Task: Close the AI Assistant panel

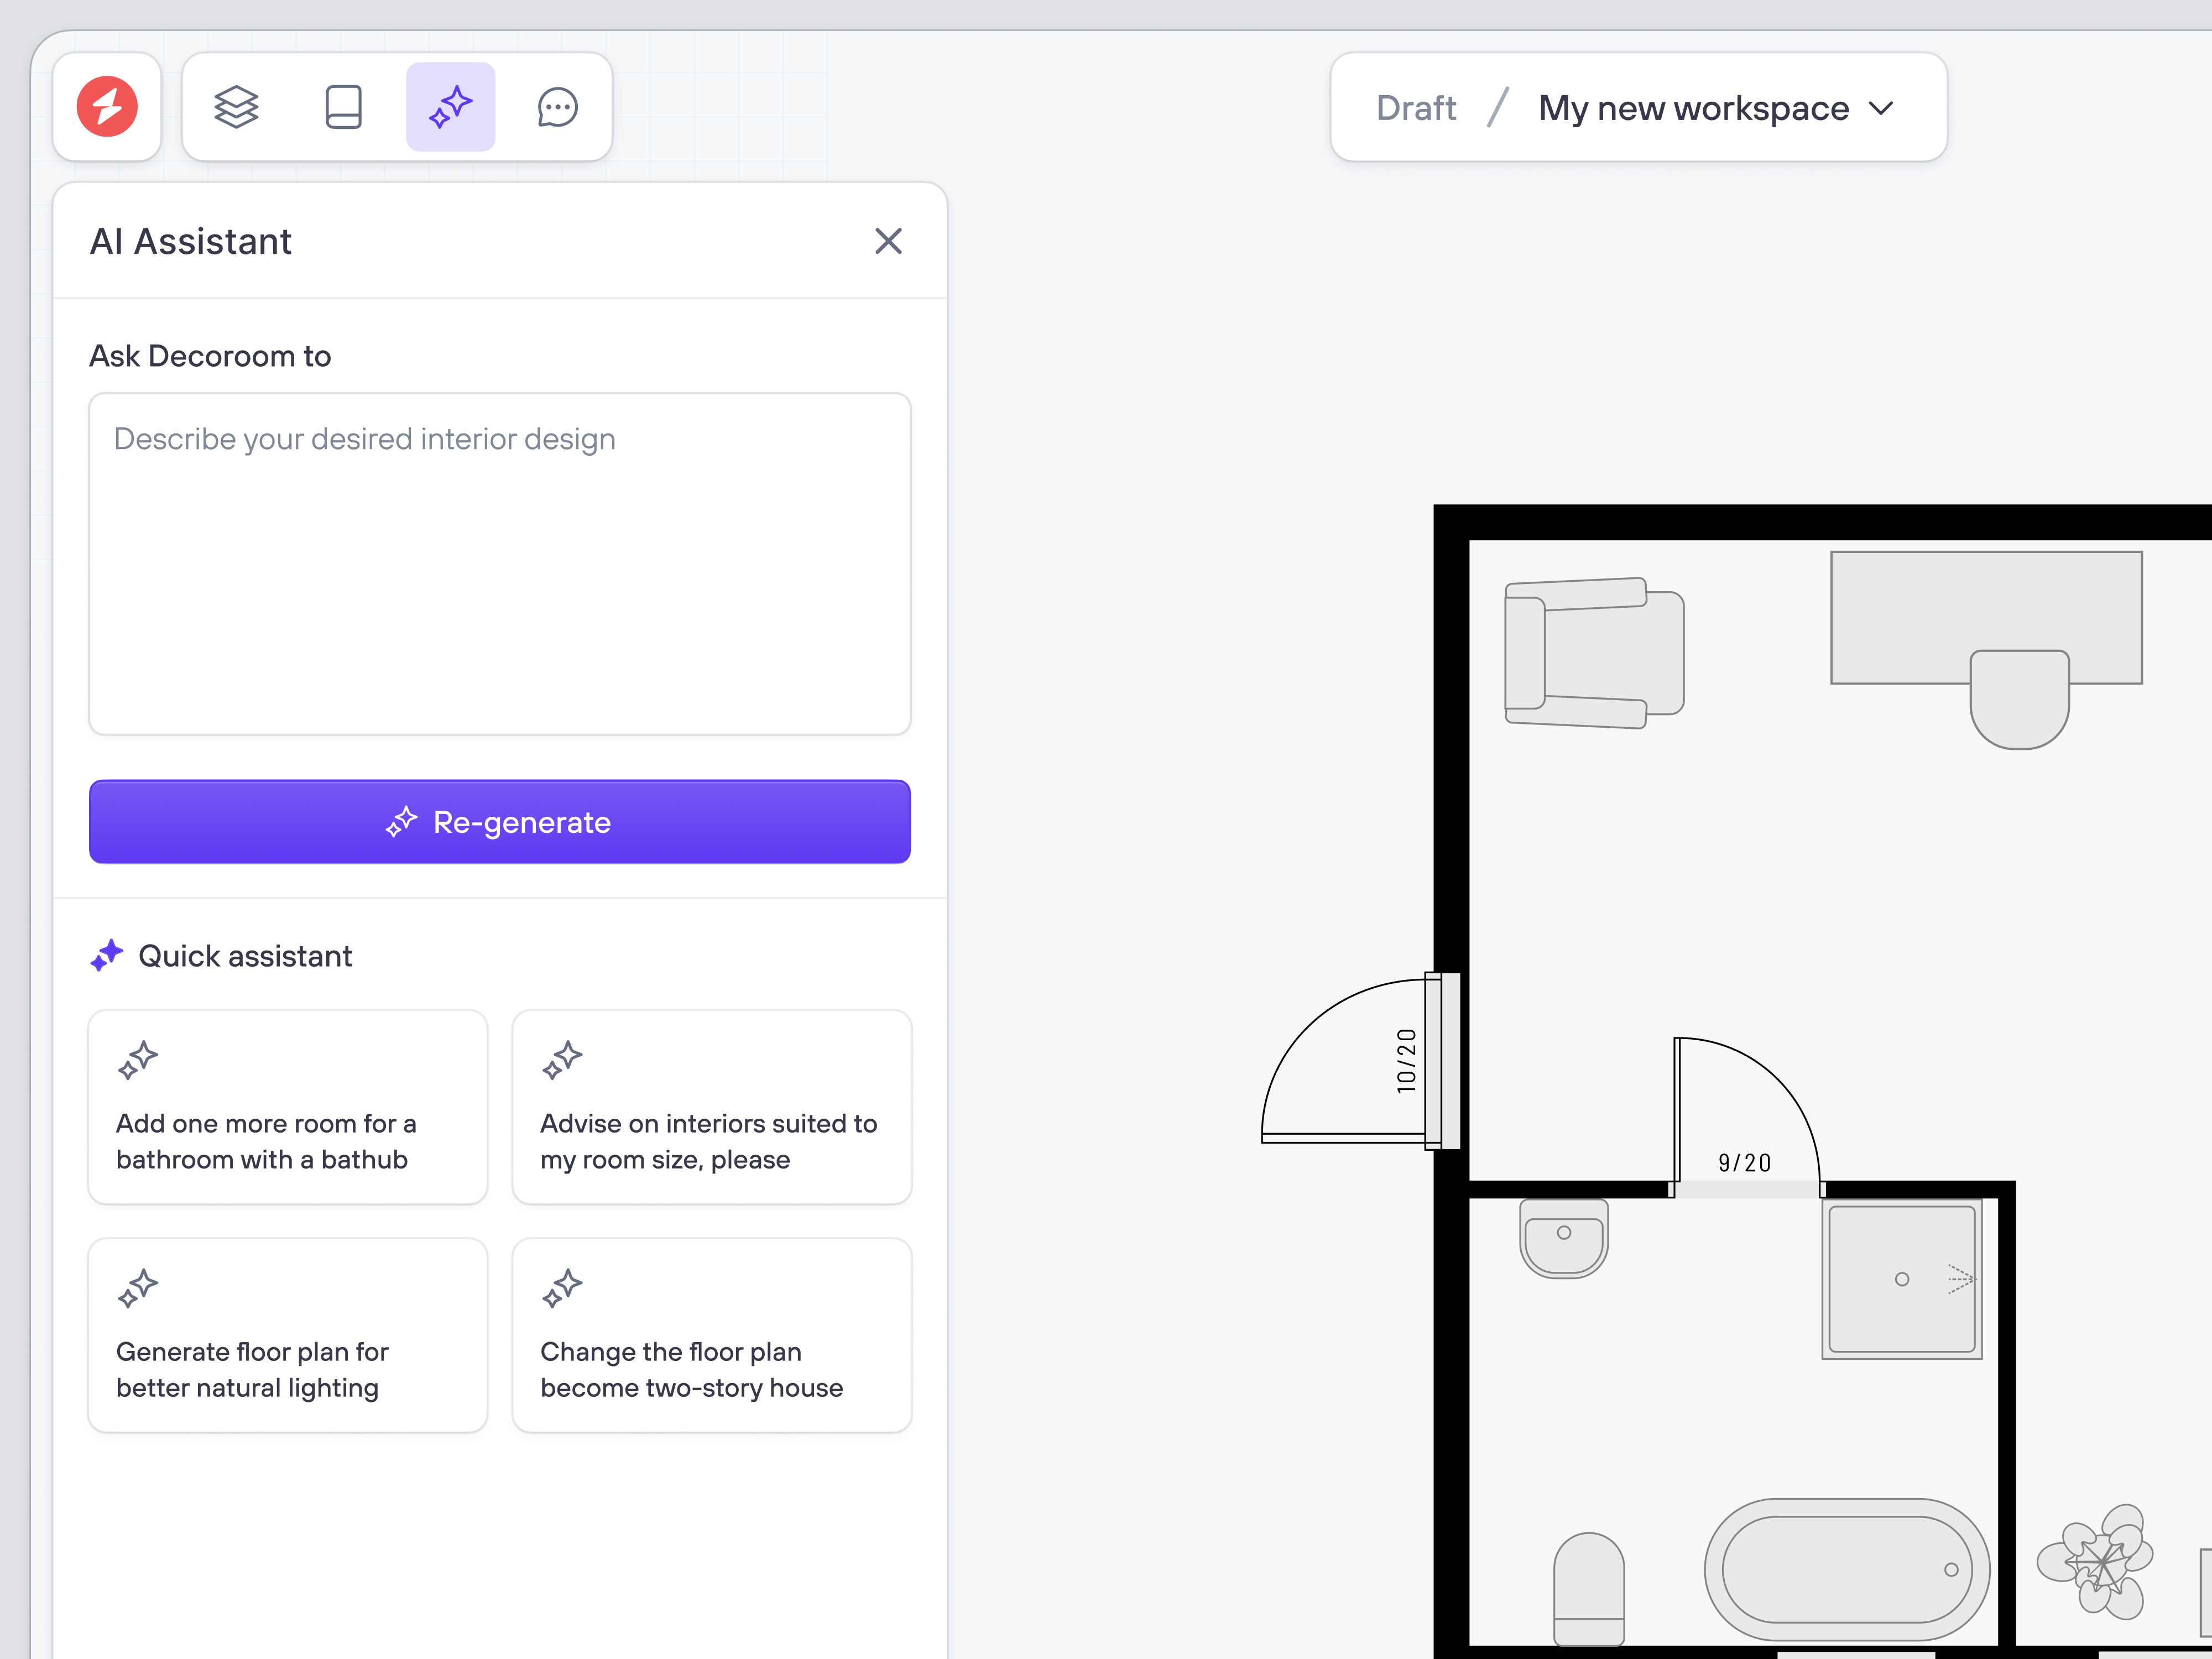Action: click(888, 241)
